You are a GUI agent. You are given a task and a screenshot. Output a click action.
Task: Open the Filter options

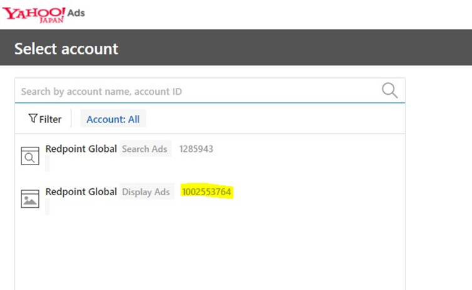pos(45,119)
